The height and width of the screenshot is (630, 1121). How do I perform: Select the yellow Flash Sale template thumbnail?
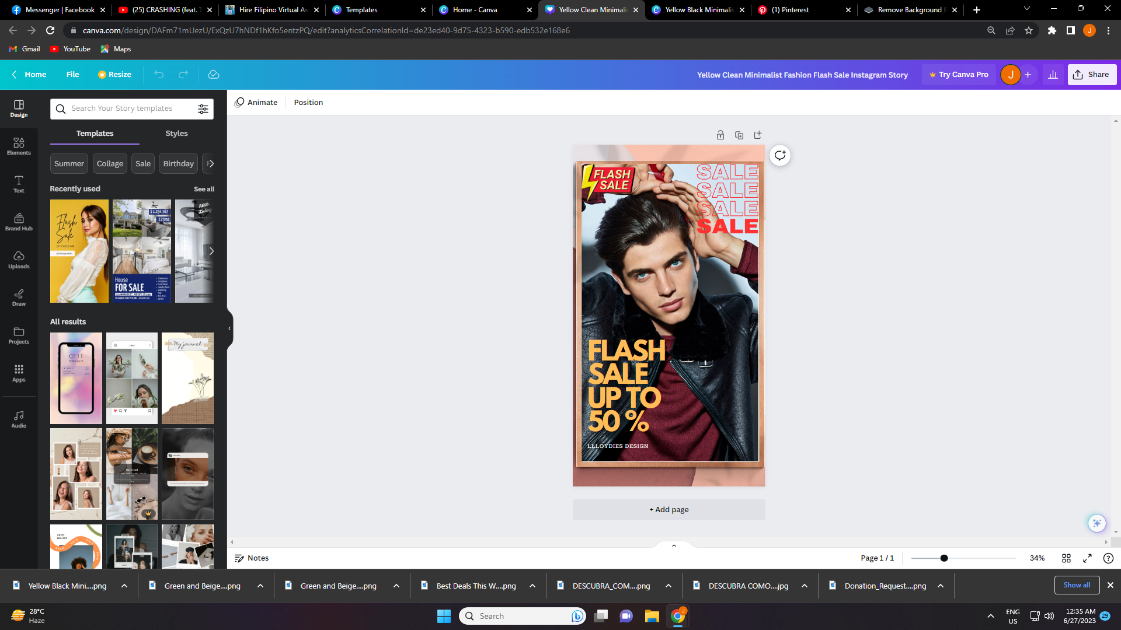click(79, 251)
